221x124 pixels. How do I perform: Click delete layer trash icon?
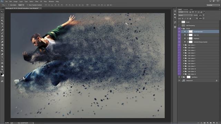pos(217,123)
